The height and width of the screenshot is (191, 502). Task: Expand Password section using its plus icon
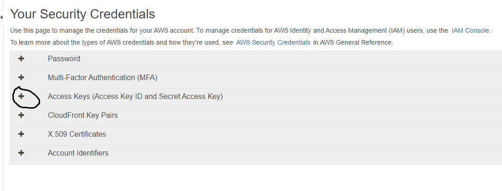pos(21,58)
